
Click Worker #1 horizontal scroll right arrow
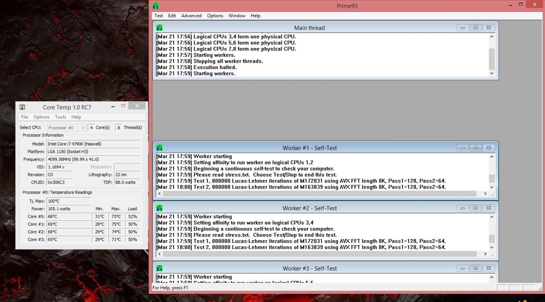(485, 194)
